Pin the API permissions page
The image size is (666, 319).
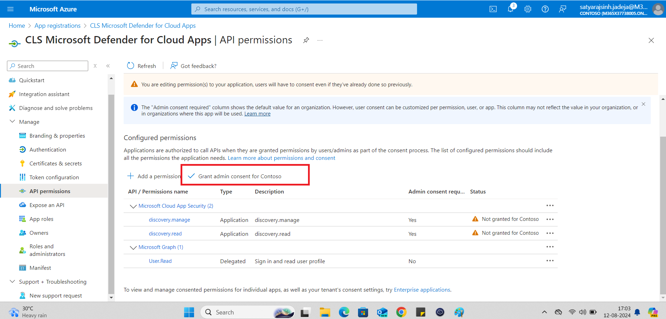(x=306, y=40)
